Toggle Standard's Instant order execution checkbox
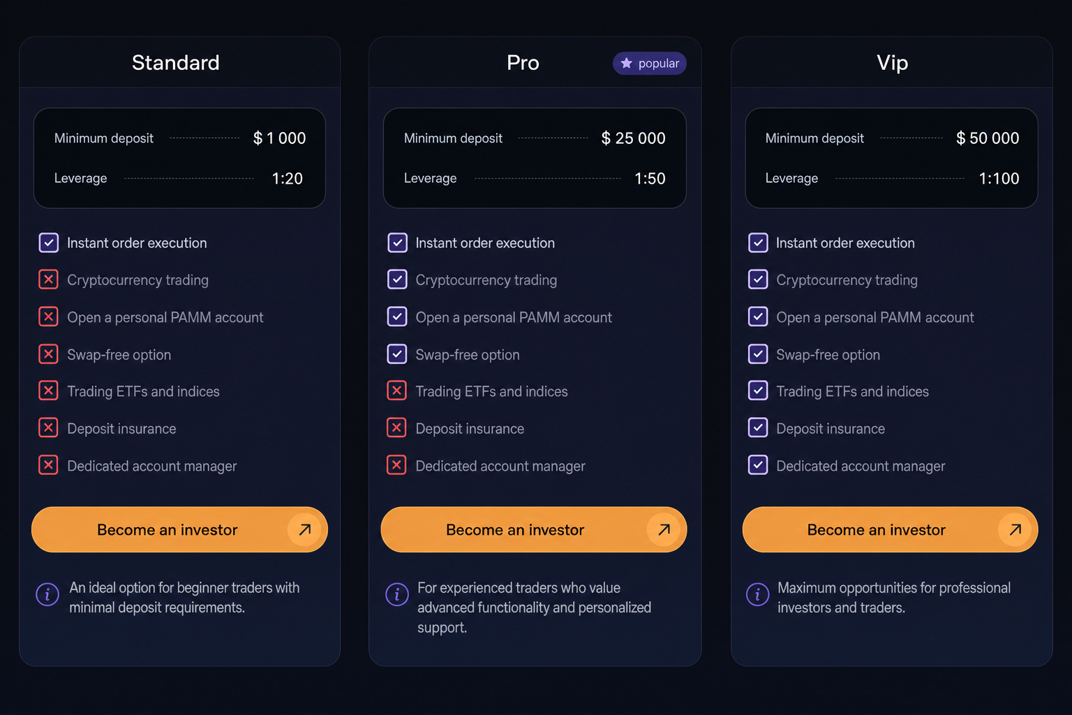The height and width of the screenshot is (715, 1072). tap(48, 243)
